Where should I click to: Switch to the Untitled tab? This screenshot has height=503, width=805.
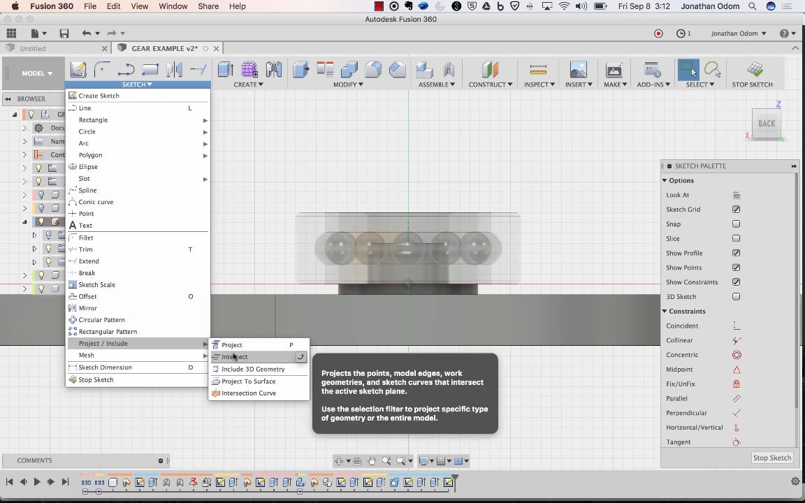pos(33,49)
